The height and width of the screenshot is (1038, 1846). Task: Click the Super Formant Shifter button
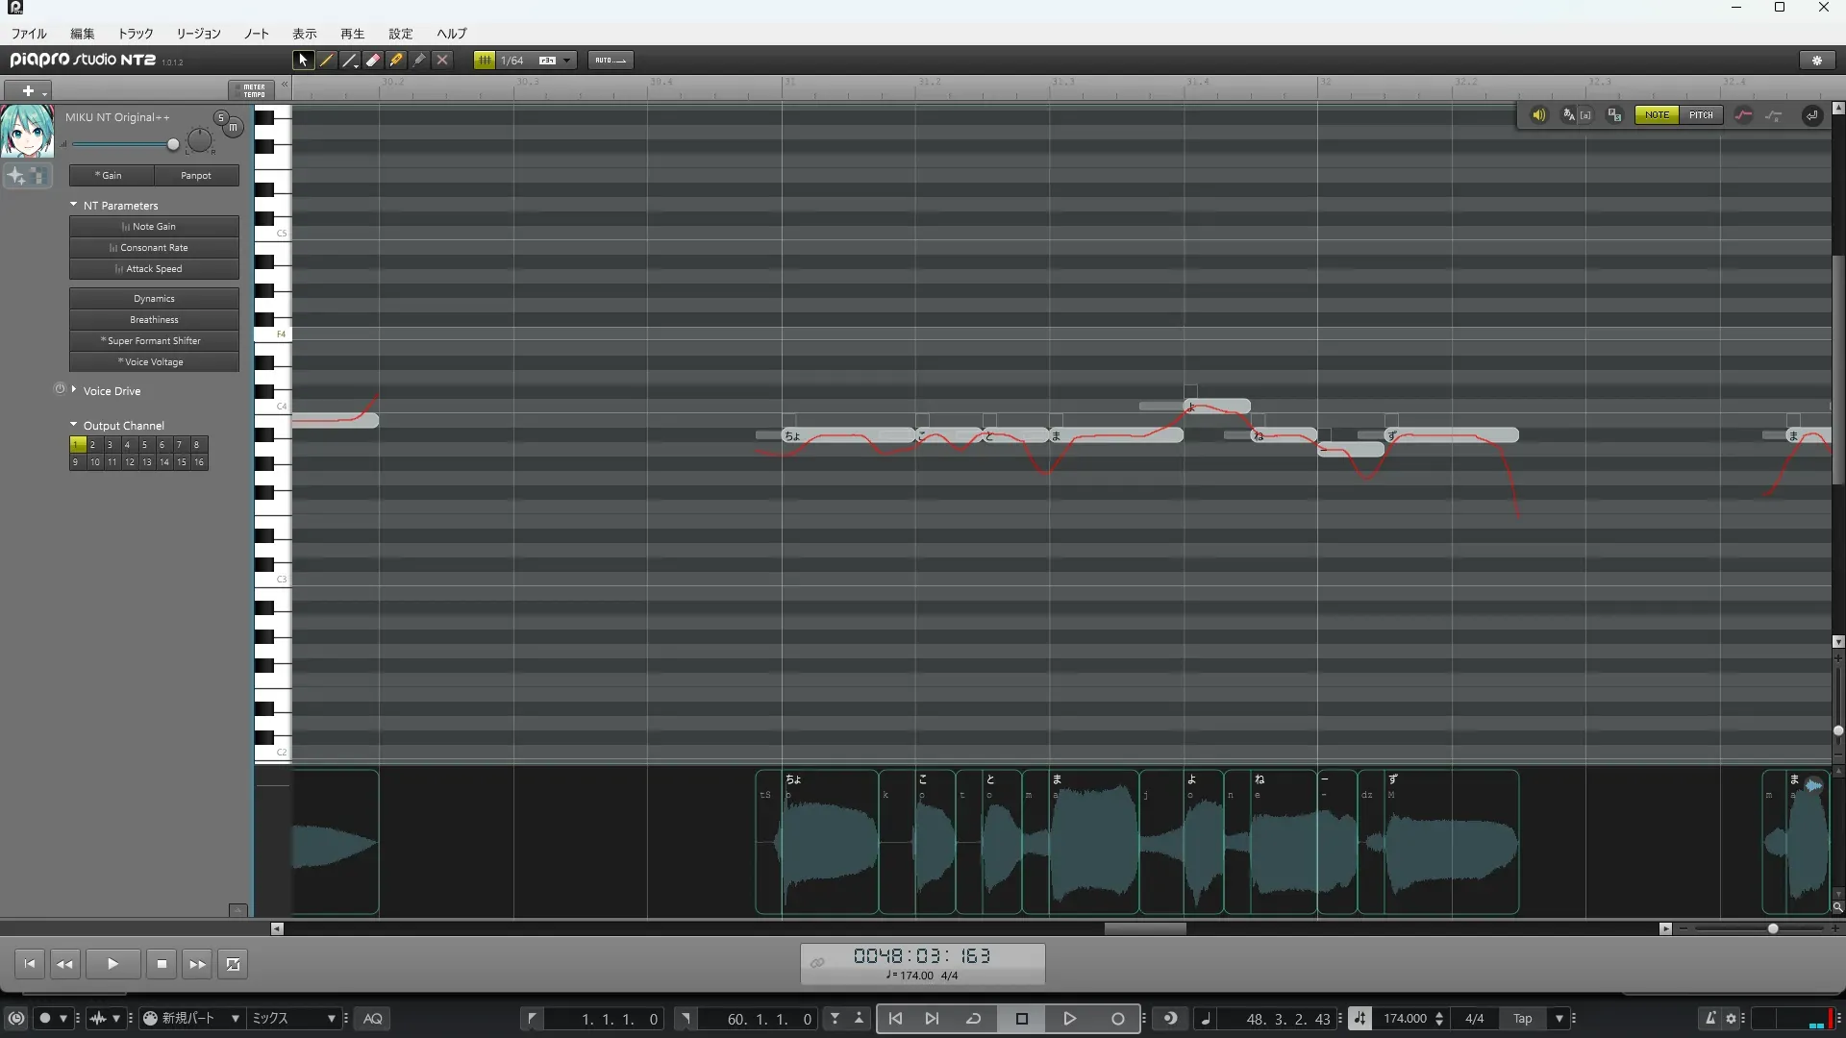coord(154,341)
